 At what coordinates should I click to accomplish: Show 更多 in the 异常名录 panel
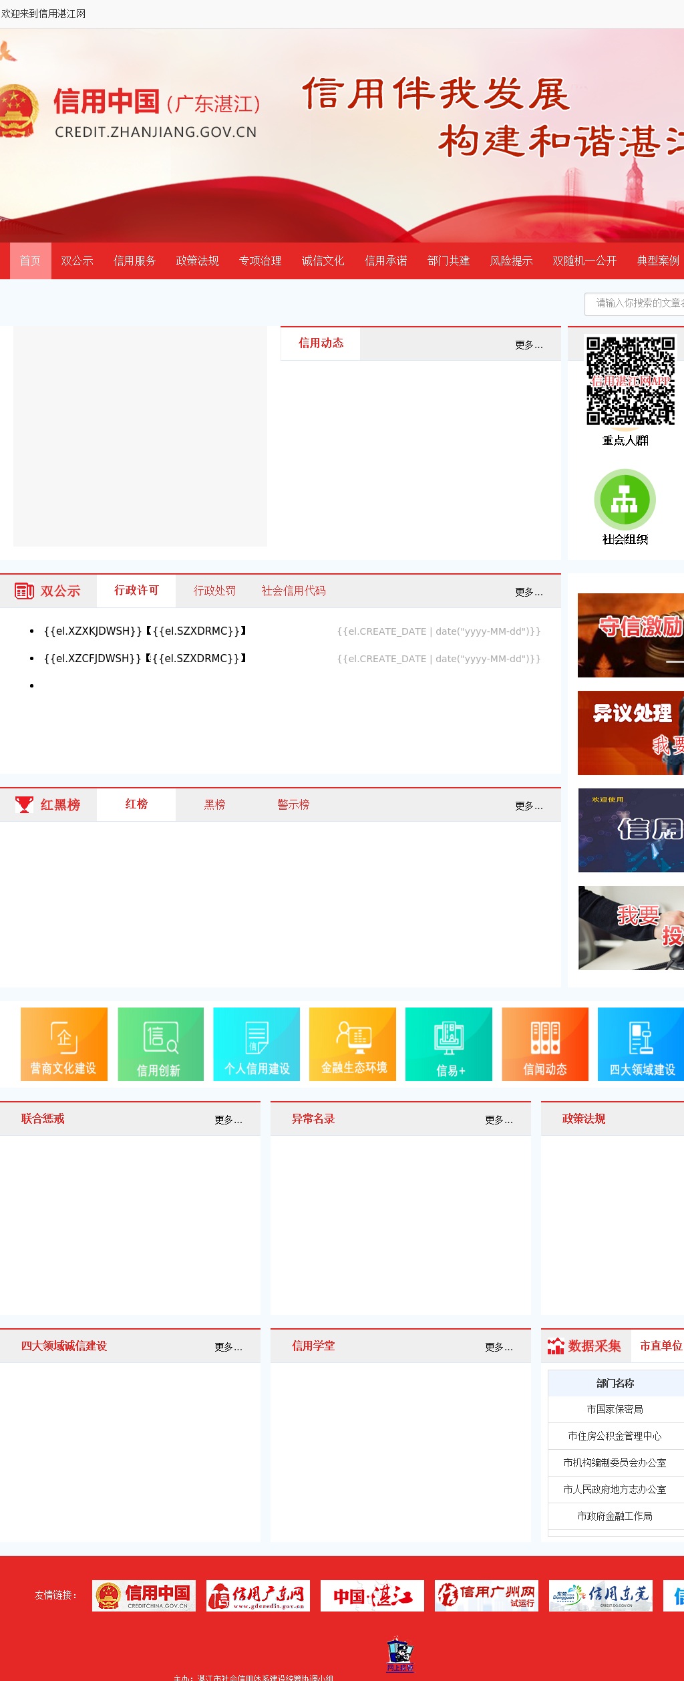(498, 1120)
